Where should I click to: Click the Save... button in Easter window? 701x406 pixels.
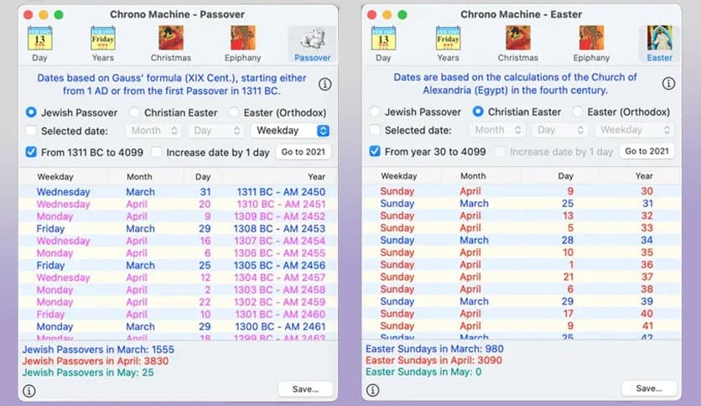[x=648, y=388]
